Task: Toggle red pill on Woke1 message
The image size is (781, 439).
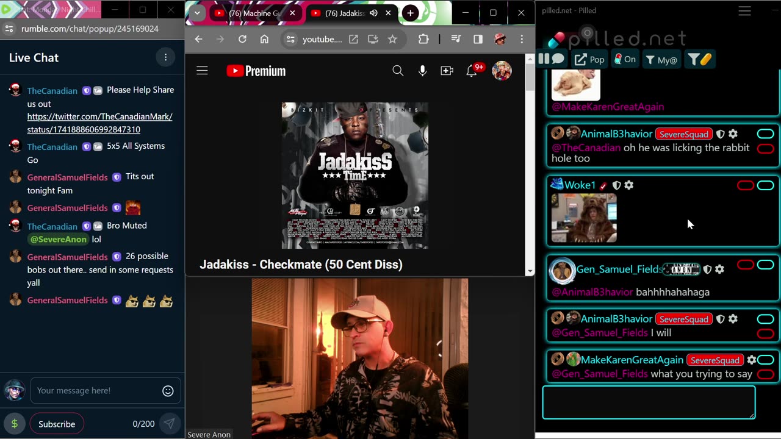Action: tap(746, 185)
